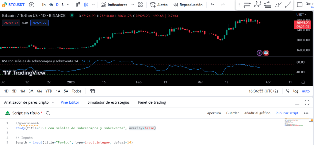
Task: Select the 4h timeframe
Action: click(51, 5)
